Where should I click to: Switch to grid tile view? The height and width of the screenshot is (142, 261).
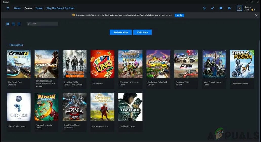[x=8, y=24]
